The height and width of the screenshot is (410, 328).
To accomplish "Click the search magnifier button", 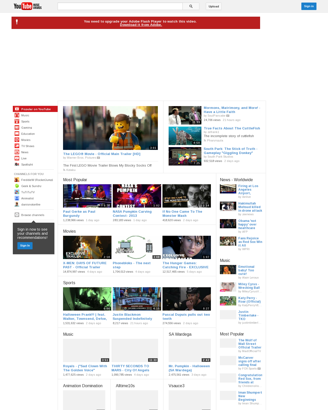I will tap(191, 6).
